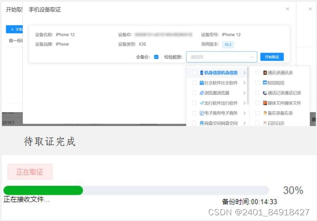Click the blue 手机 add button behind dialog
Screen dimensions: 317x221
14,29
